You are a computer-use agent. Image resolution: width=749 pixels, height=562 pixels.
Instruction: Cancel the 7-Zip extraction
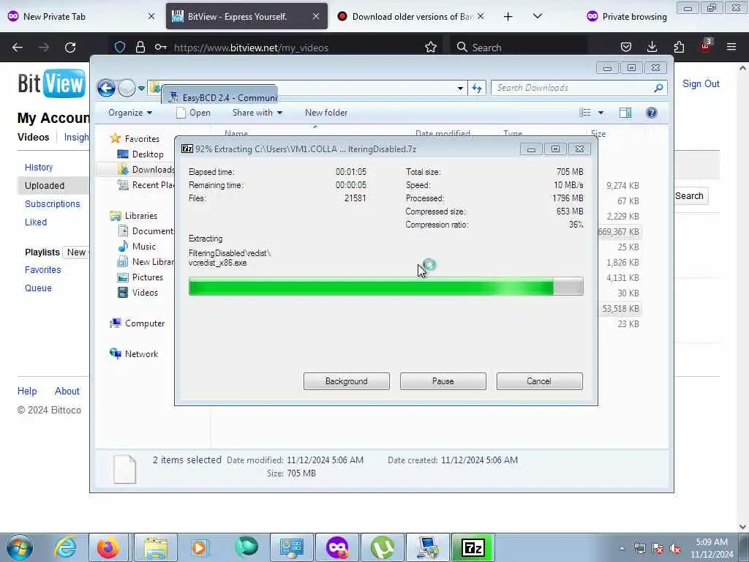click(x=539, y=381)
